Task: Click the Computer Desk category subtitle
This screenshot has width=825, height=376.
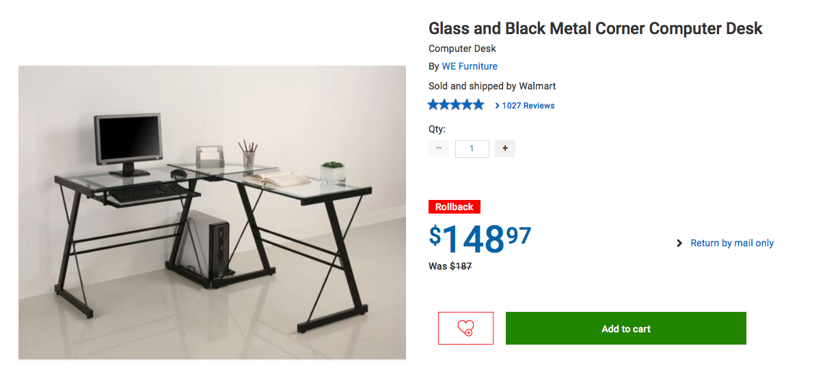Action: pos(462,48)
